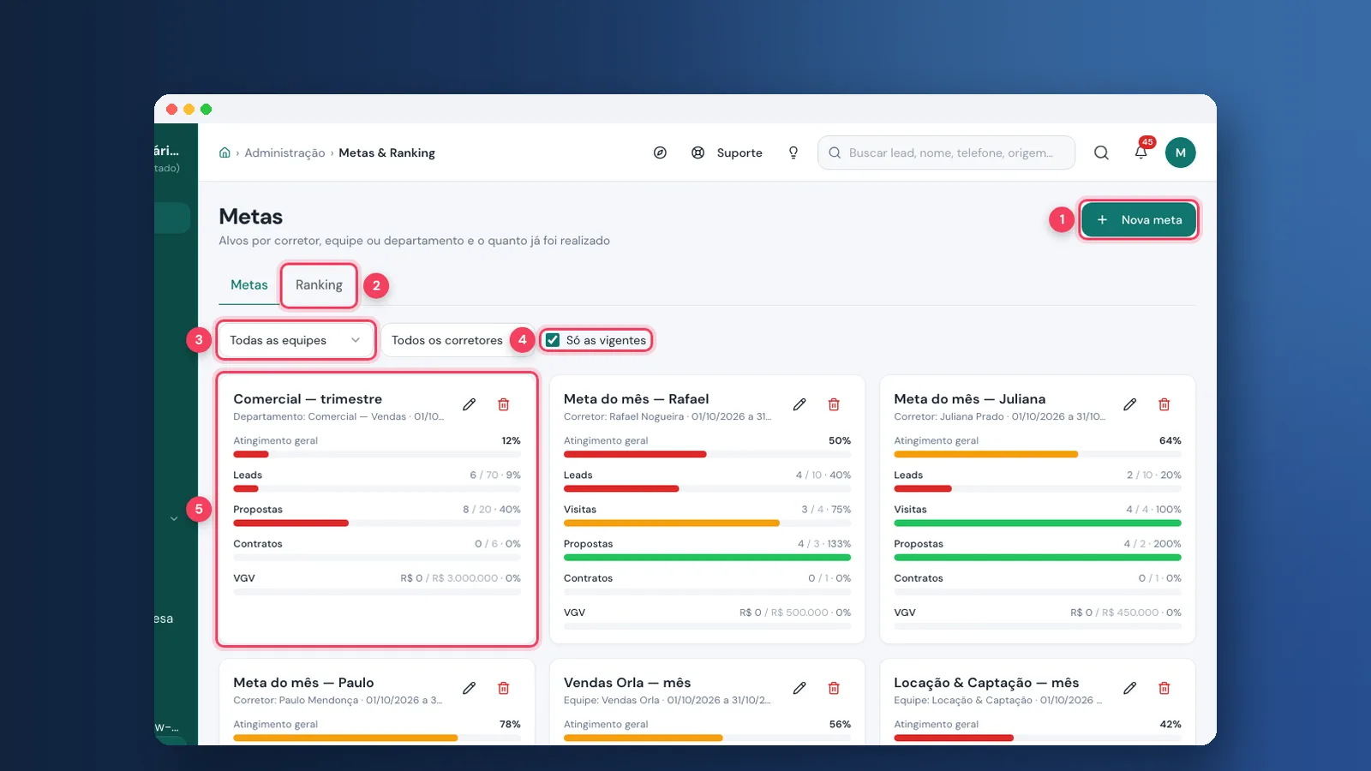Click the Suporte link label
1371x771 pixels.
click(x=739, y=152)
